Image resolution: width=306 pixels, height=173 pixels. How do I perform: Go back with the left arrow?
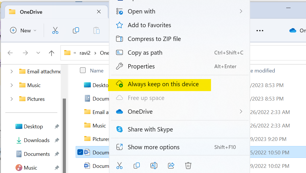click(x=10, y=53)
